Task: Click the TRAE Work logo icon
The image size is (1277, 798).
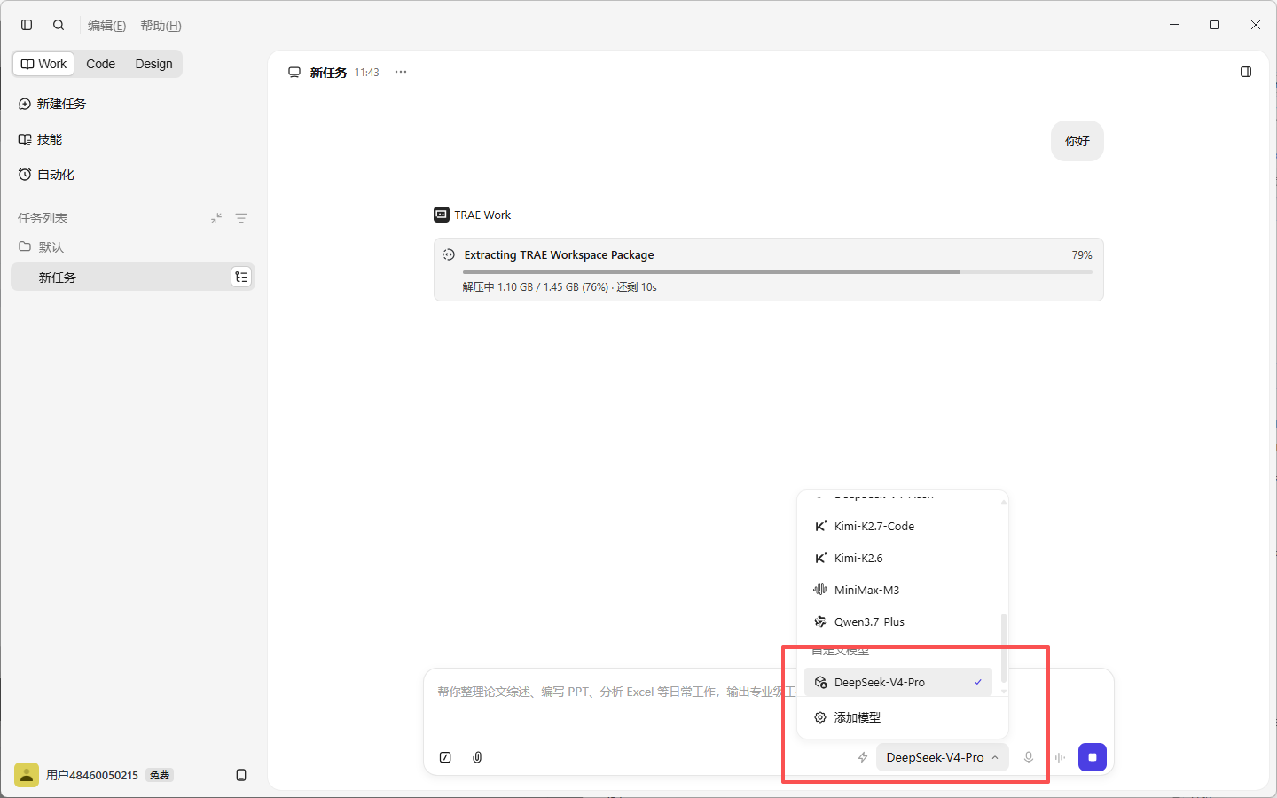Action: pyautogui.click(x=442, y=215)
